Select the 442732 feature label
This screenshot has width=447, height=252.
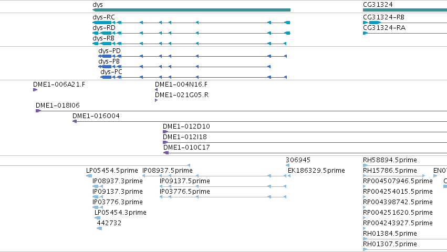pyautogui.click(x=109, y=223)
